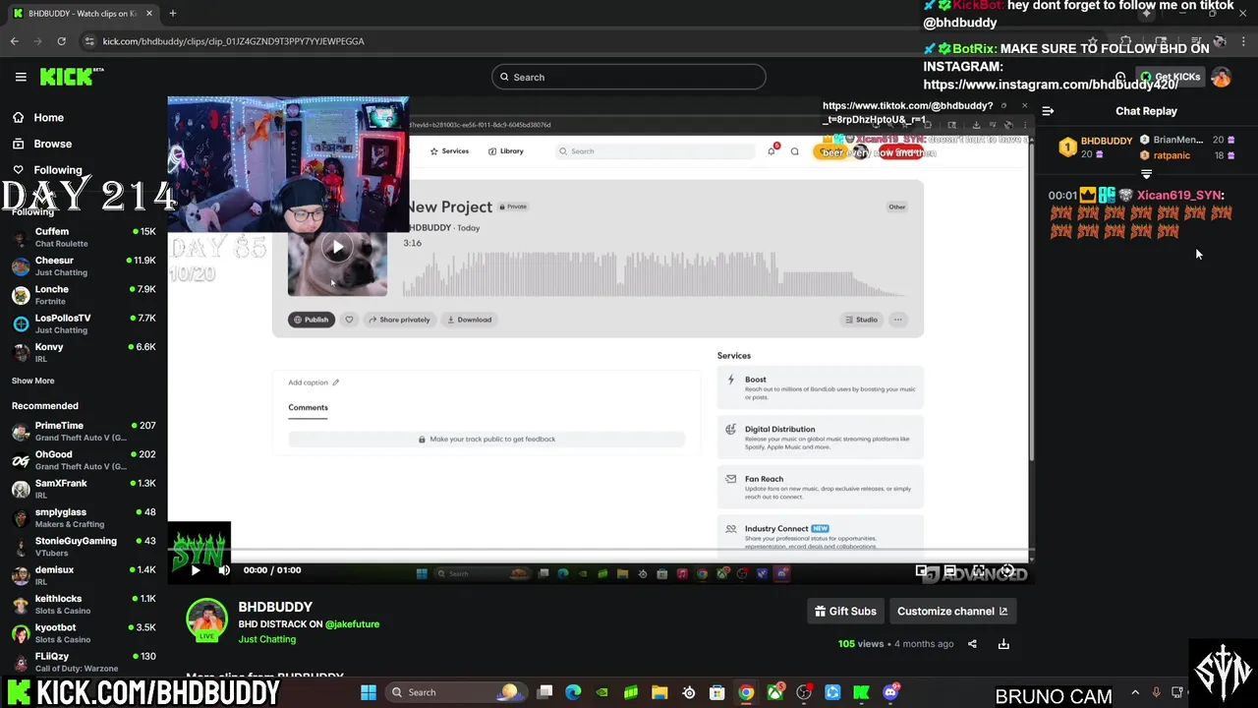The width and height of the screenshot is (1258, 708).
Task: Play the clip using player play button
Action: [x=195, y=570]
